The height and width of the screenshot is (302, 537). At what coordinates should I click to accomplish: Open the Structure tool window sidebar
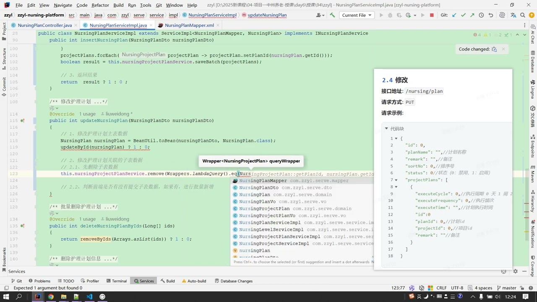[x=4, y=59]
